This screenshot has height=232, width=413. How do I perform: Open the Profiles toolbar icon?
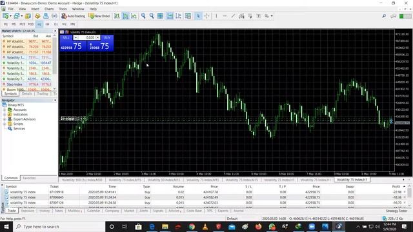click(17, 16)
